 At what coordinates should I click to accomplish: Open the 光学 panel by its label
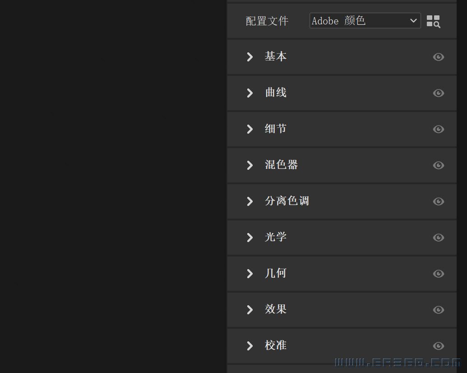pos(275,237)
